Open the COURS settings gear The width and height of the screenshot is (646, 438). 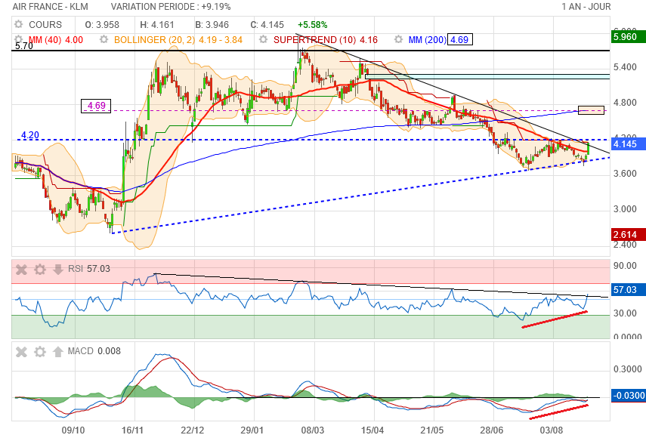pyautogui.click(x=19, y=24)
